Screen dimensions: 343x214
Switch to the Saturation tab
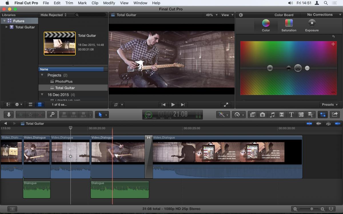(x=289, y=26)
